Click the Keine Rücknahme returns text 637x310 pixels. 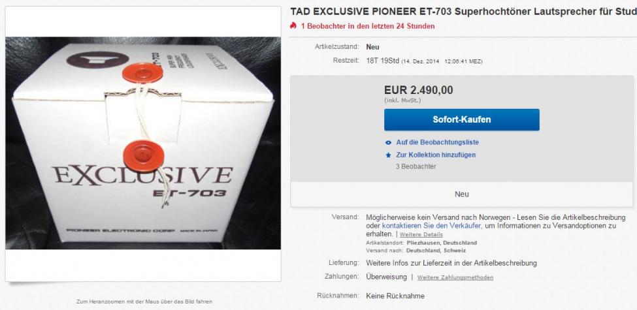[x=395, y=296]
